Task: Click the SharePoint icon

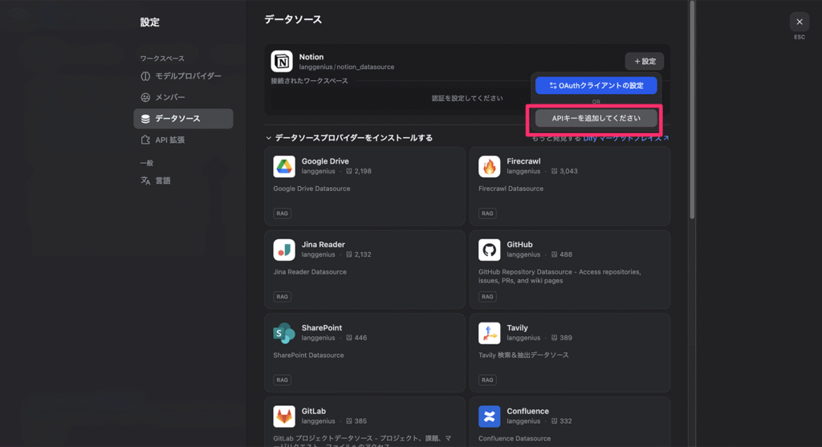Action: click(284, 333)
